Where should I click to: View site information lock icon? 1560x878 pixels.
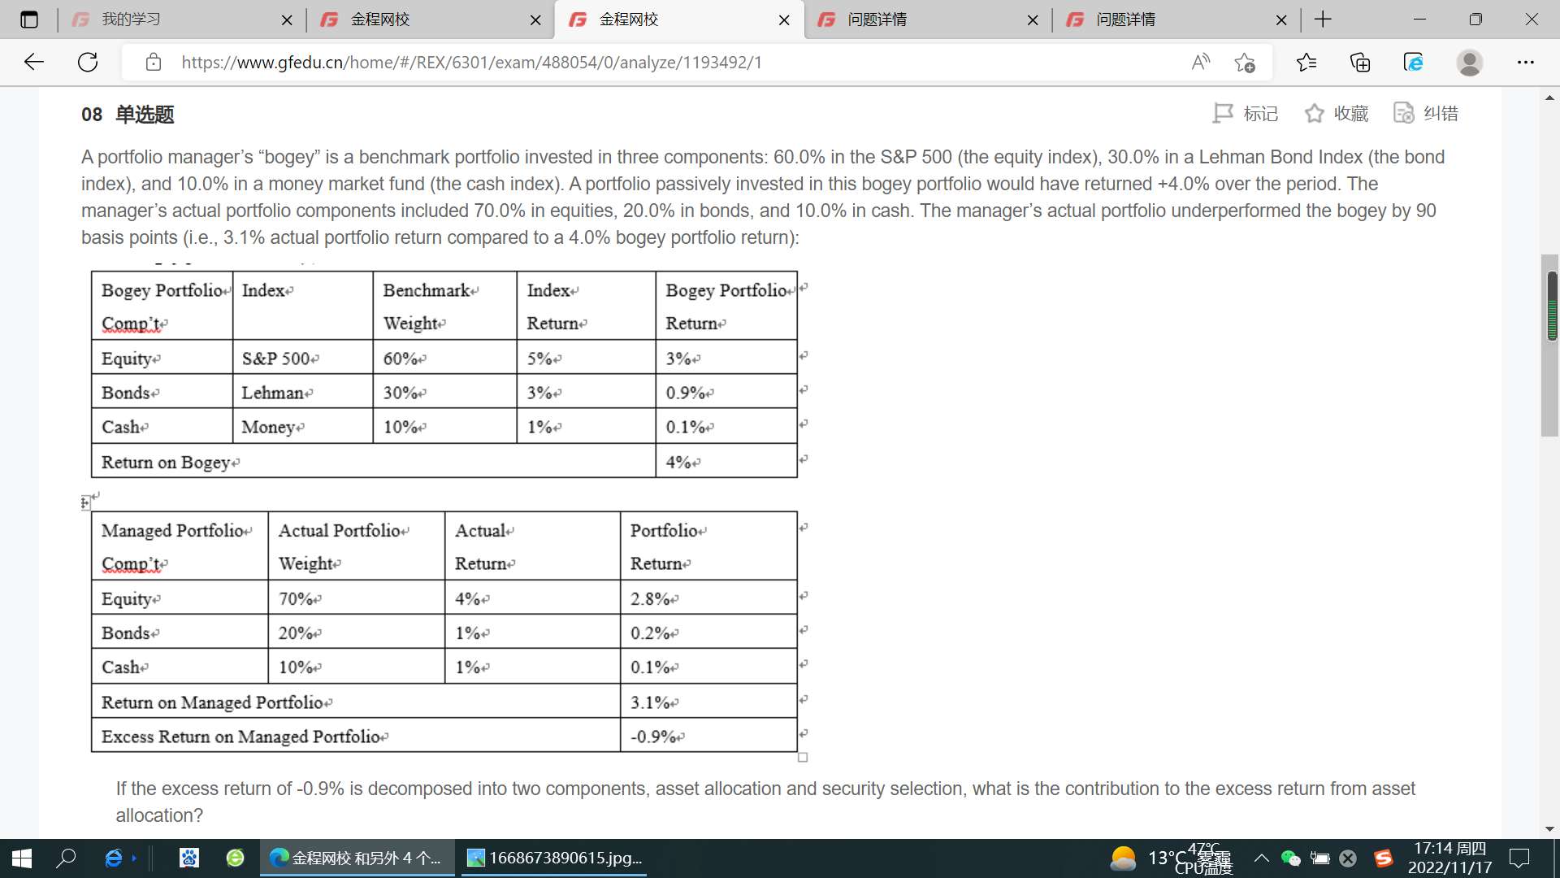(x=153, y=62)
